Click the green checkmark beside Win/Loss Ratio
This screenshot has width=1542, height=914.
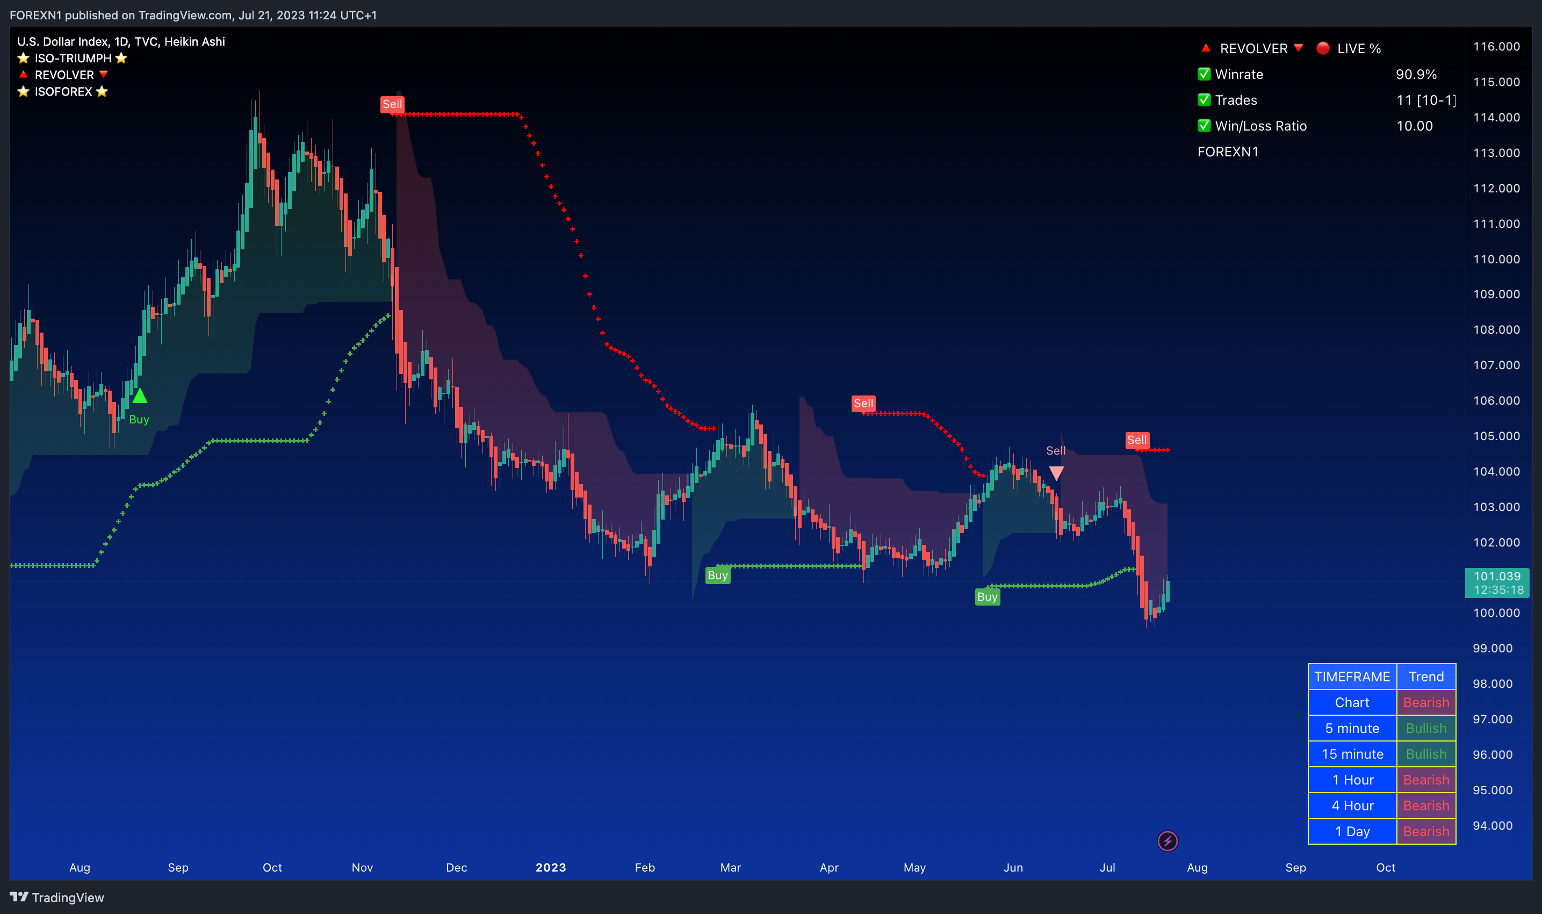pos(1204,126)
